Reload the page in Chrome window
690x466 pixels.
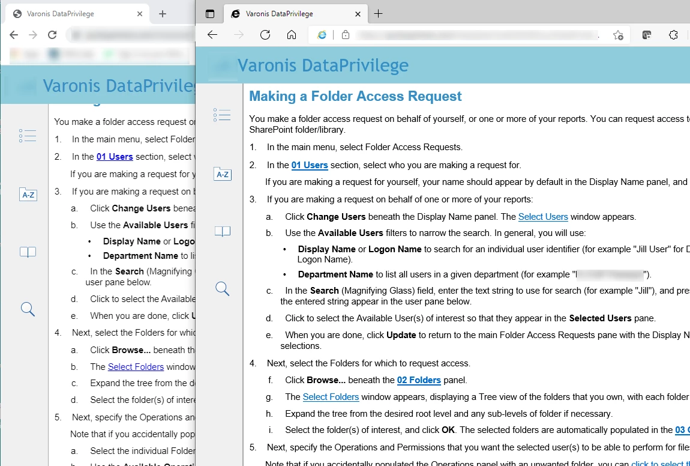click(x=52, y=35)
